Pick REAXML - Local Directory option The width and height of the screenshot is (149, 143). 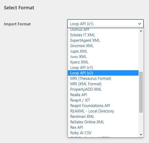(103, 111)
